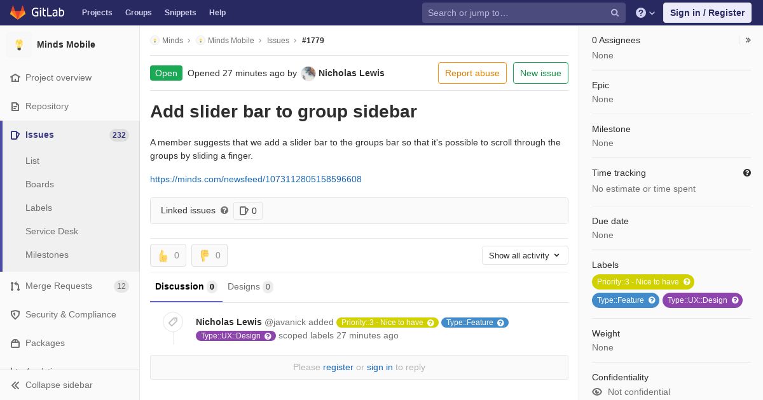Open issue Boards in sidebar
Image resolution: width=763 pixels, height=400 pixels.
tap(39, 184)
